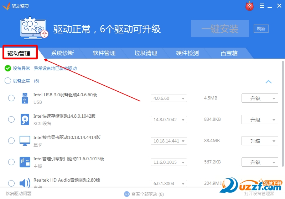Screen dimensions: 285x199
Task: Click 异常设备均已安装驱动 link
Action: (x=55, y=68)
